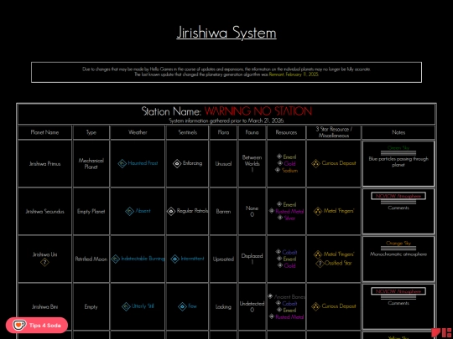The height and width of the screenshot is (339, 453).
Task: Click the Planet Name column header
Action: point(44,132)
